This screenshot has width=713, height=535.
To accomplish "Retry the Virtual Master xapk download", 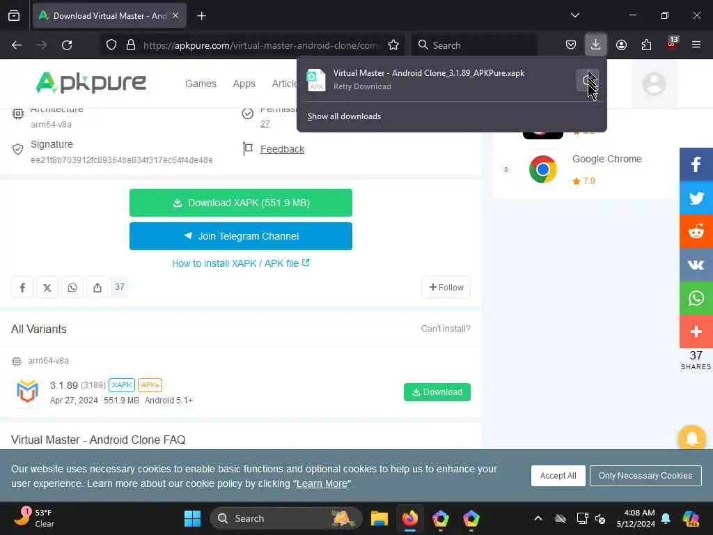I will 587,81.
